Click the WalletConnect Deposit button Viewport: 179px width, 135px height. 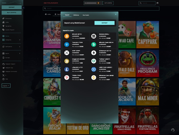point(104,23)
